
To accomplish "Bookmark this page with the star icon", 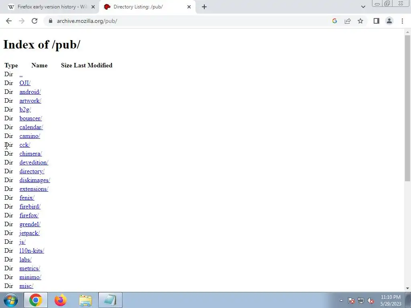I will [360, 21].
